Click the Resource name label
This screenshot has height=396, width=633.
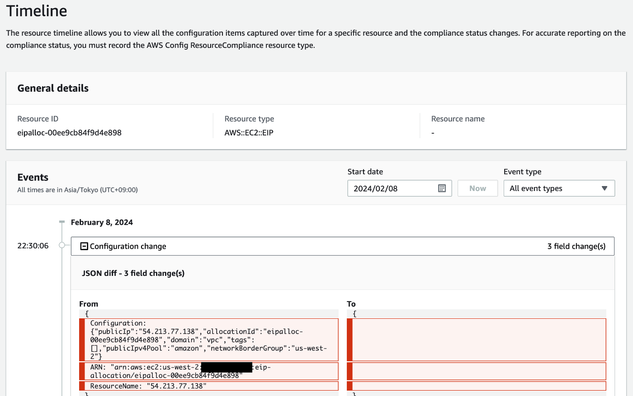[x=458, y=119]
